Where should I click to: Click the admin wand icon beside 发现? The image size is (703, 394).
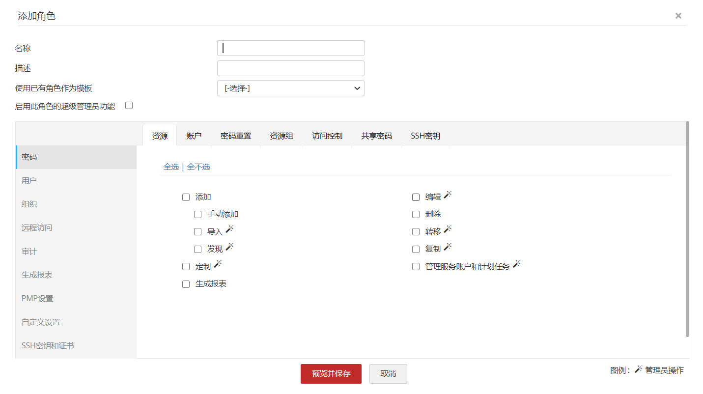click(x=229, y=247)
